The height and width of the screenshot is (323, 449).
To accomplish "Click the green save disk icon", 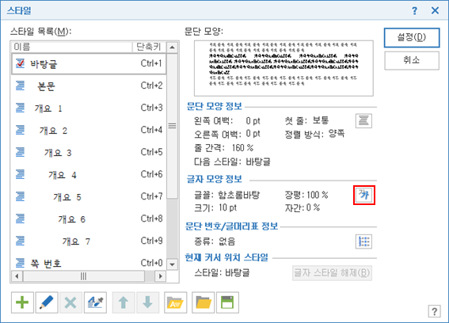I will [x=227, y=302].
